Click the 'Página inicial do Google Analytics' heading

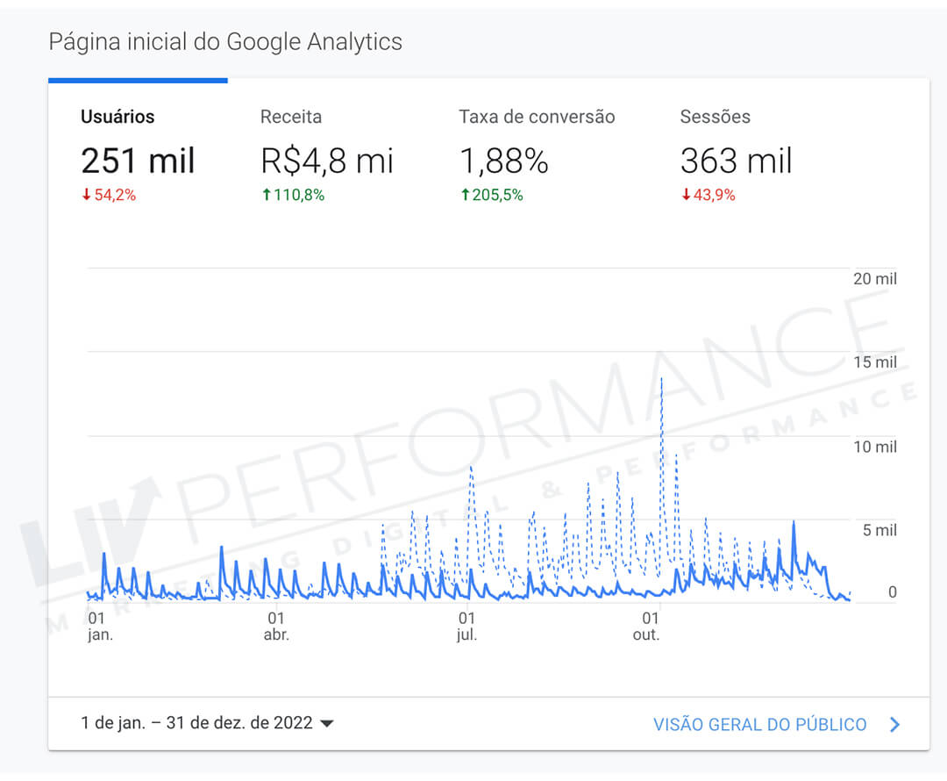[225, 41]
